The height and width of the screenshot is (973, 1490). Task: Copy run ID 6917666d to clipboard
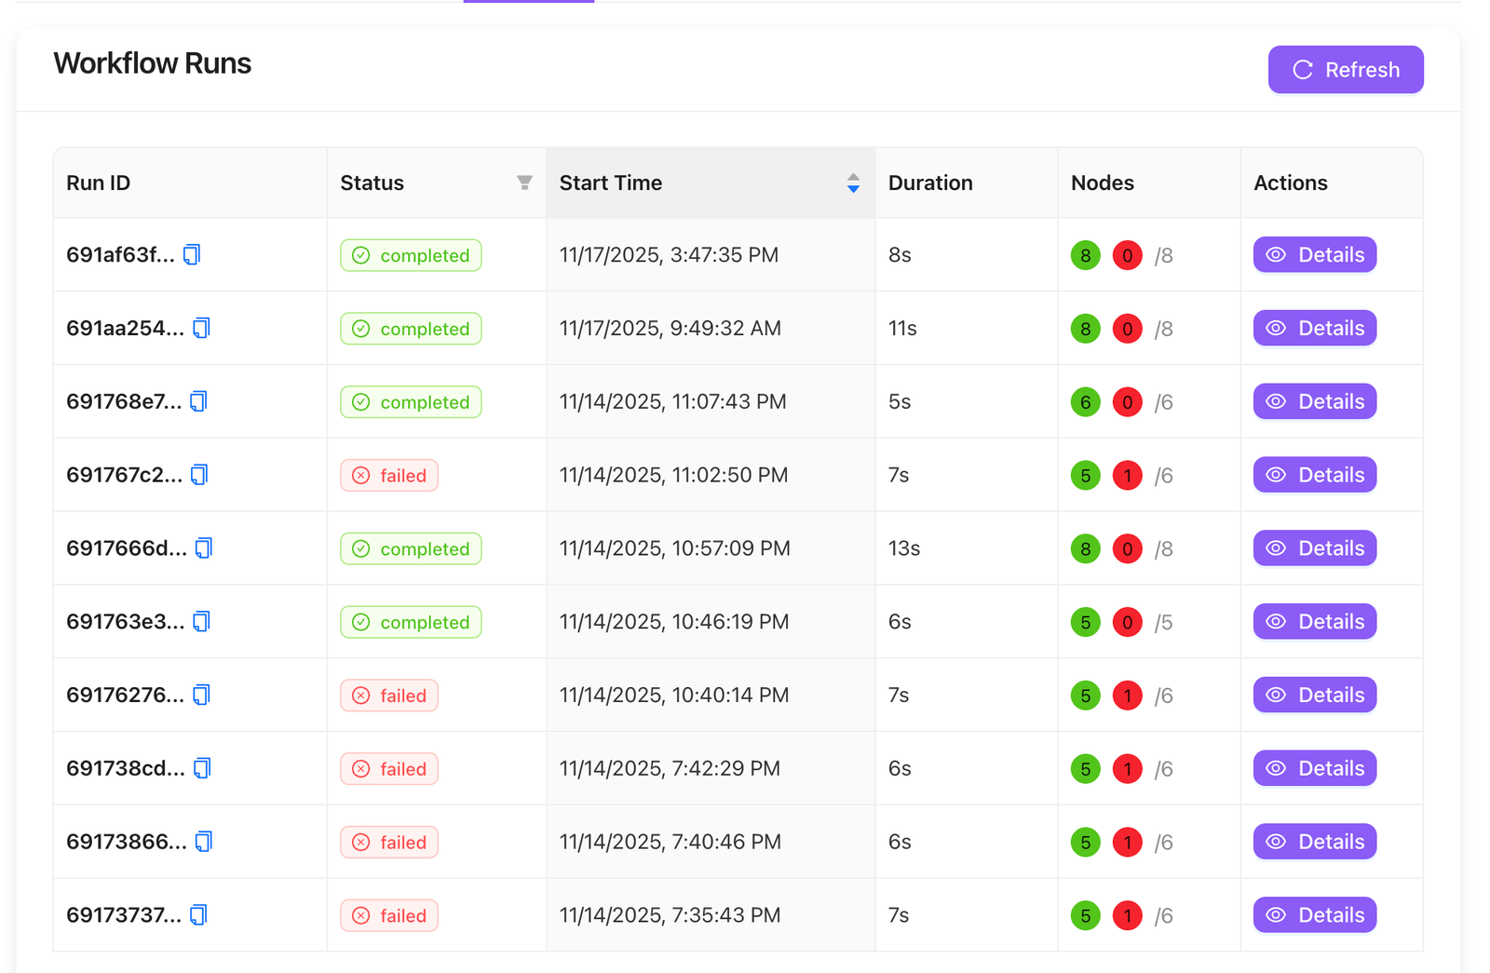(x=204, y=548)
